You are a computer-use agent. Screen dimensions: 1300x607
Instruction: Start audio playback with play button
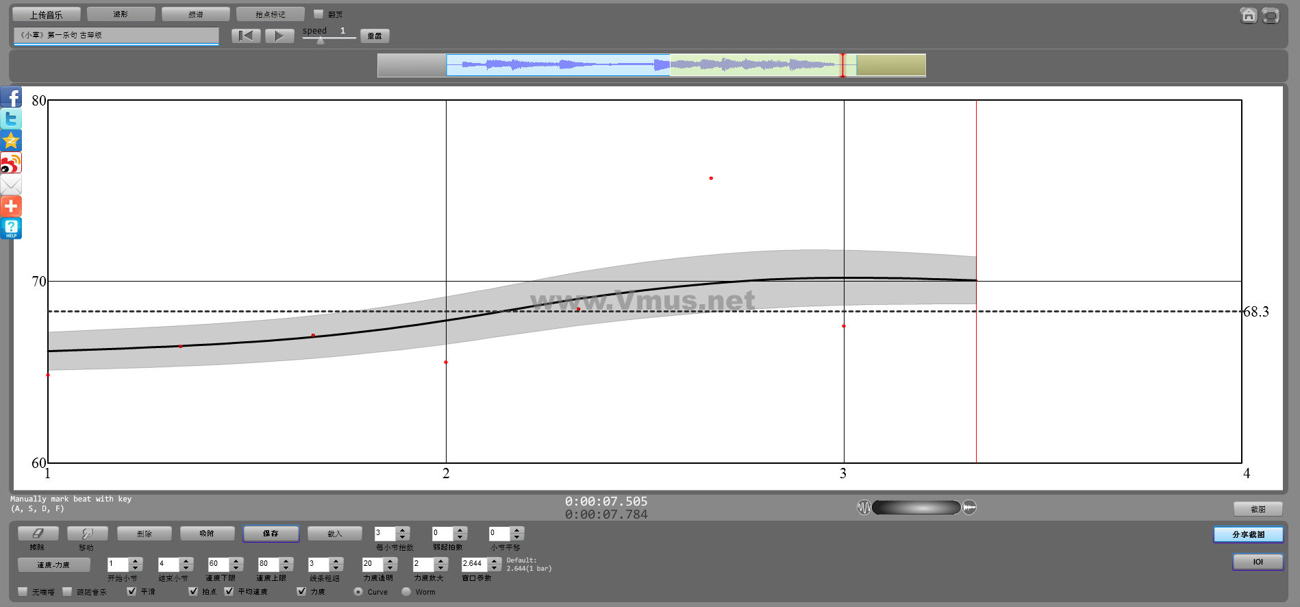(279, 36)
